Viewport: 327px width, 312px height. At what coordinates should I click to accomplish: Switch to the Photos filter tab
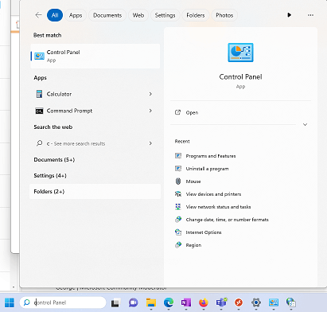click(224, 15)
